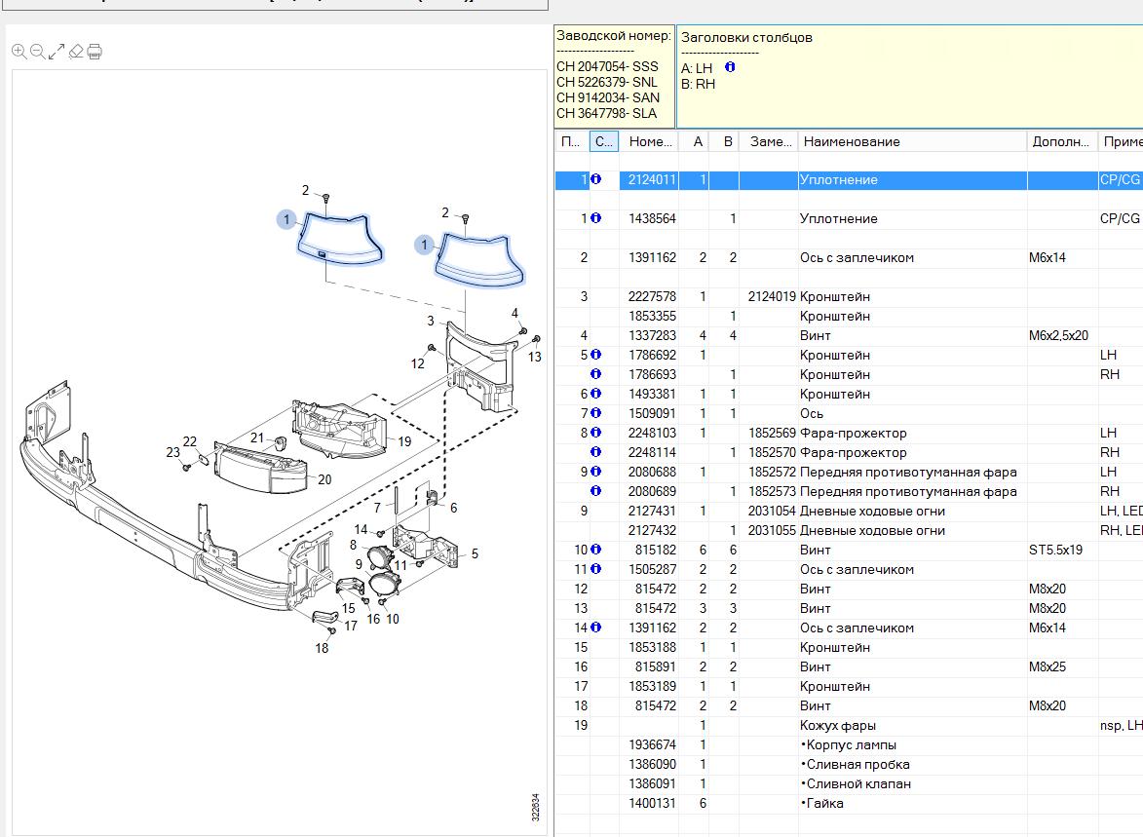Select the 'Кожух фары' row
The width and height of the screenshot is (1143, 837).
pos(838,725)
